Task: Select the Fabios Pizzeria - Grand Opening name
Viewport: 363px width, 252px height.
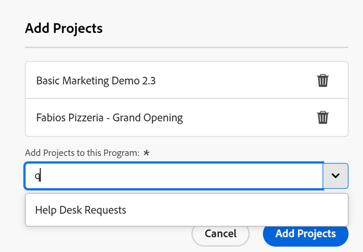Action: click(109, 118)
